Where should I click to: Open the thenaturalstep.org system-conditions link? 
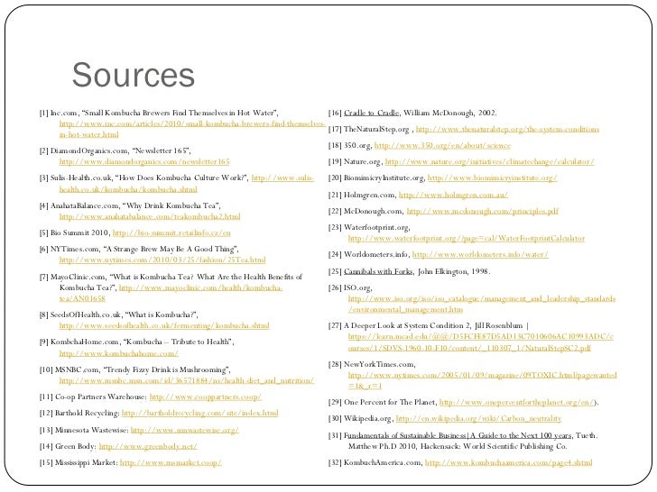[x=507, y=129]
